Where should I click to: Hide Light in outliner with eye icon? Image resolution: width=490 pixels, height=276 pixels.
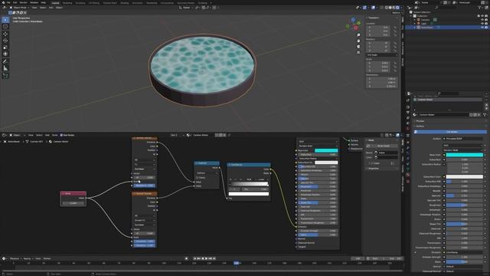[x=482, y=24]
